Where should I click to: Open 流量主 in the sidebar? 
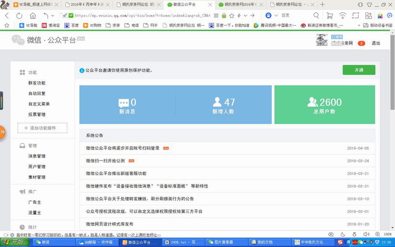point(35,213)
